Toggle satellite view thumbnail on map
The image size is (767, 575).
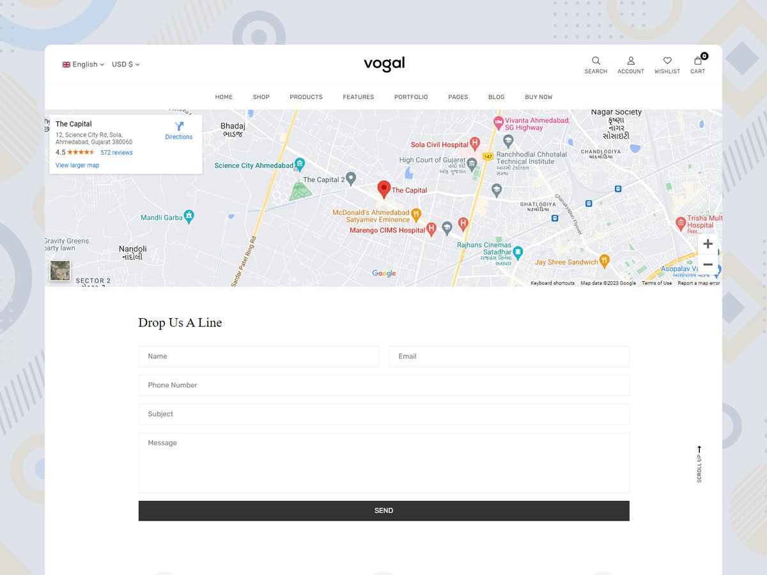point(60,270)
